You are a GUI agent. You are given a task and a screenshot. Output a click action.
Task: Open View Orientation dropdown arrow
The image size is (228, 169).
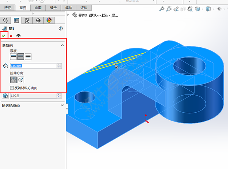pyautogui.click(x=203, y=9)
